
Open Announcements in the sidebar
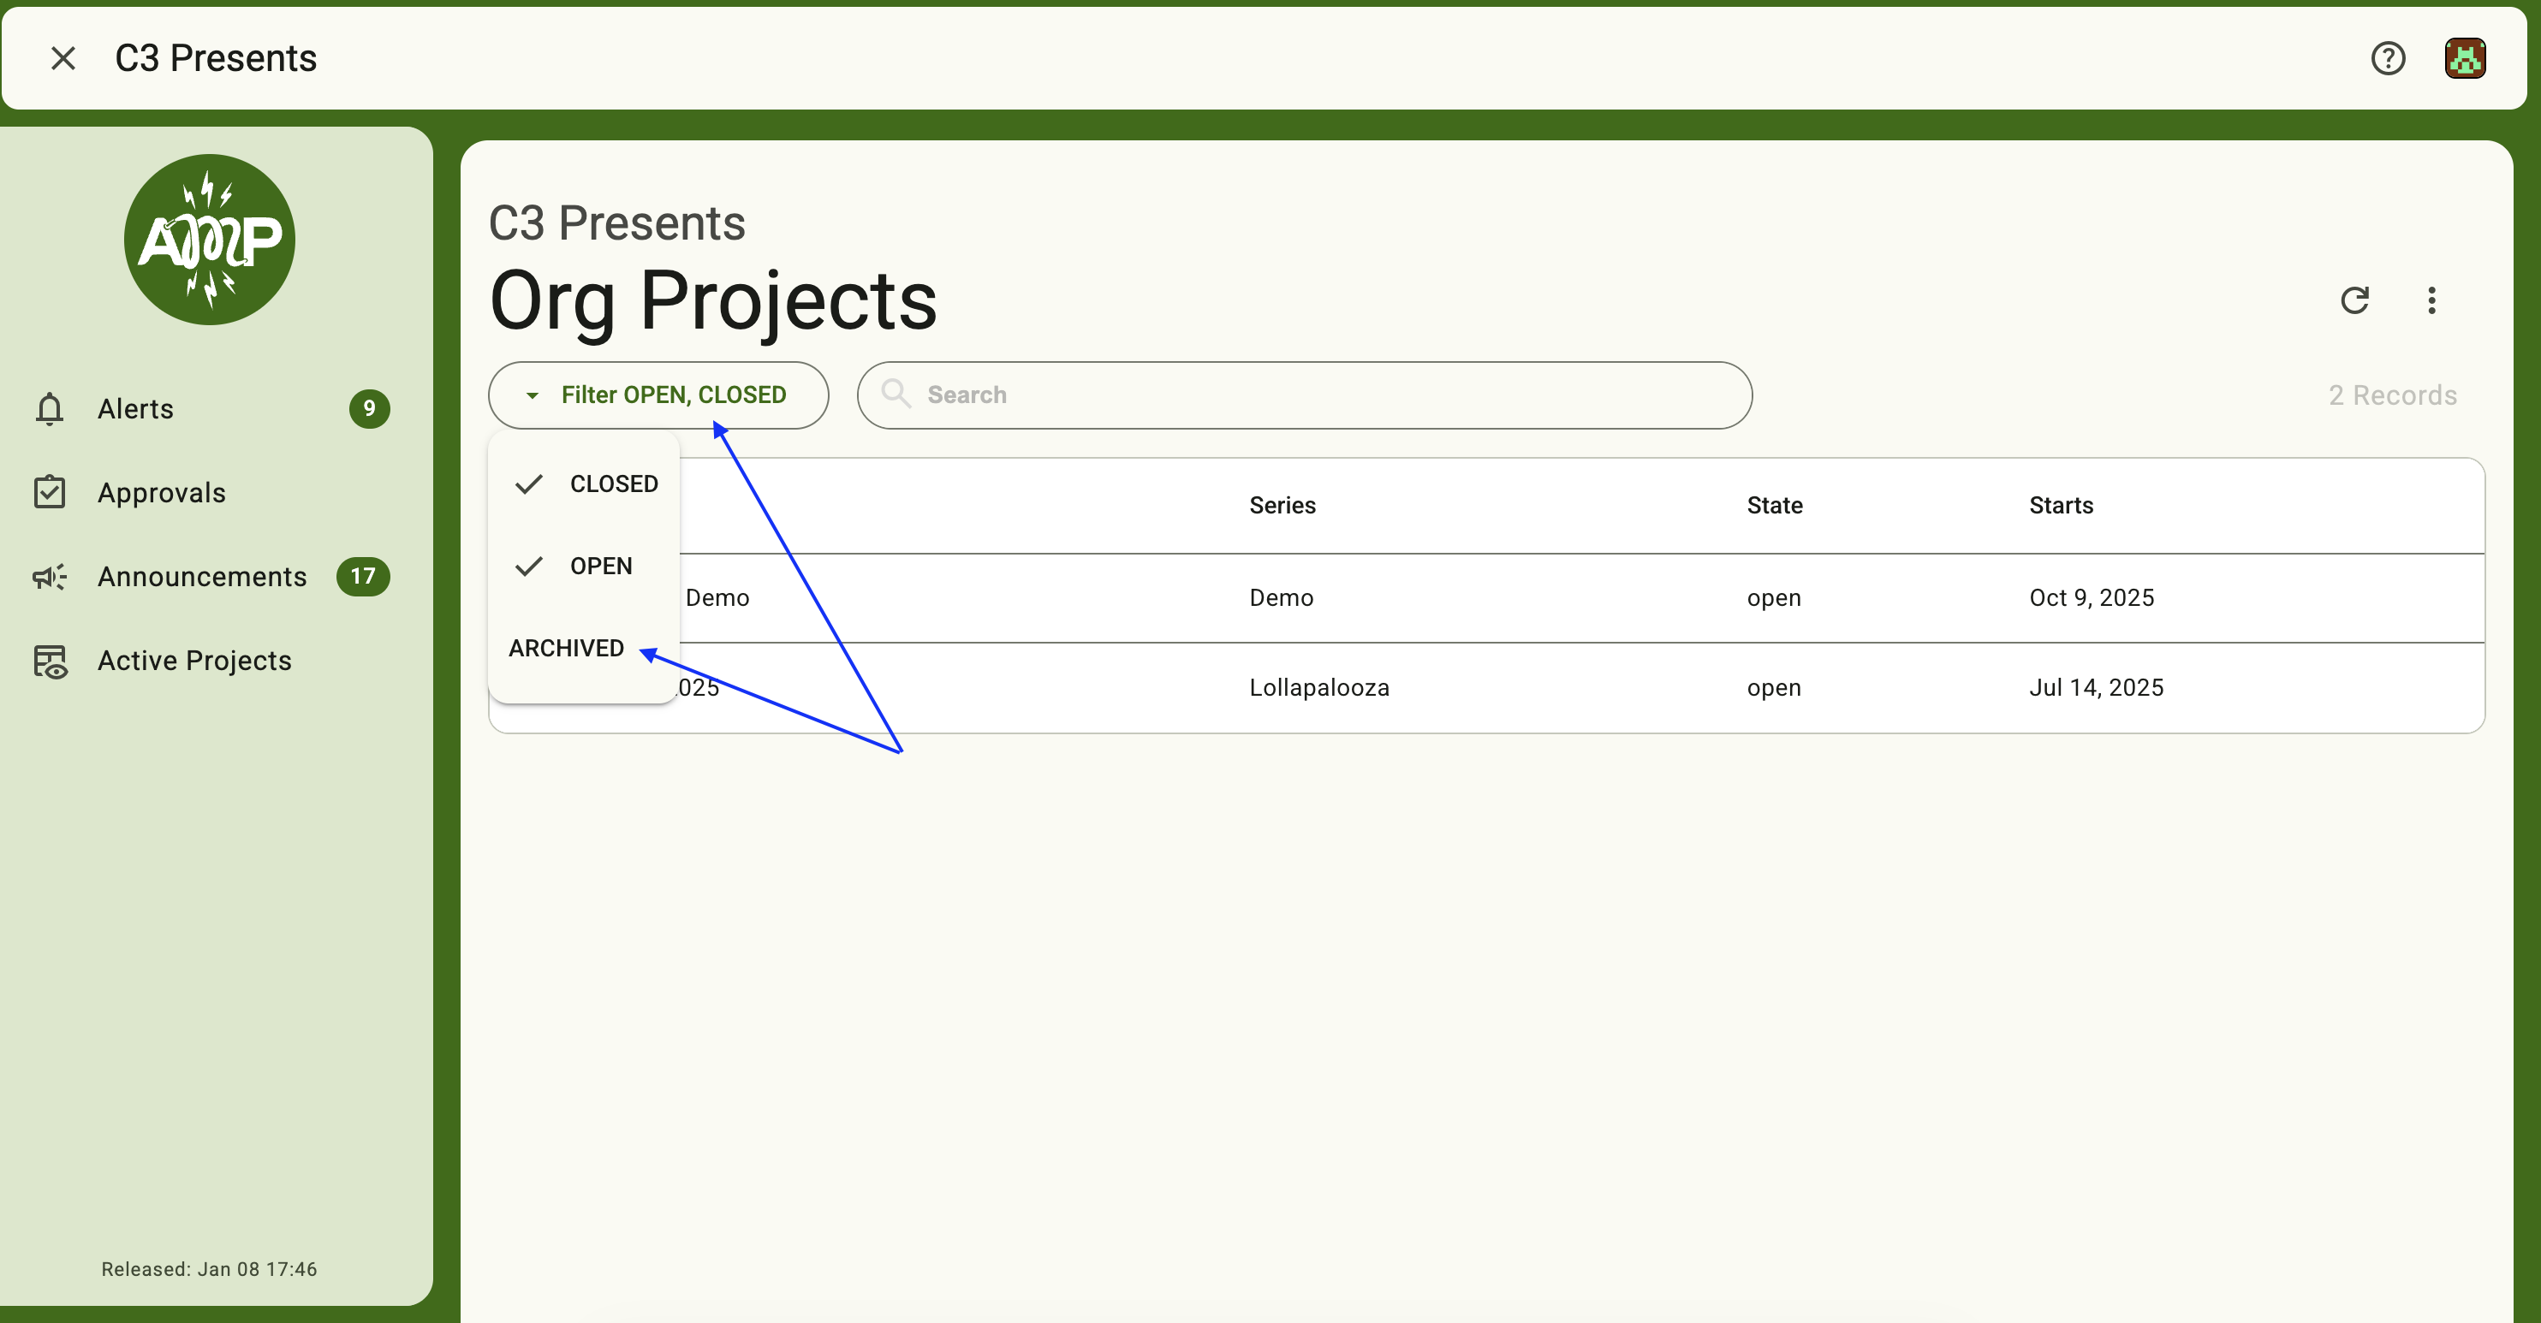[211, 576]
